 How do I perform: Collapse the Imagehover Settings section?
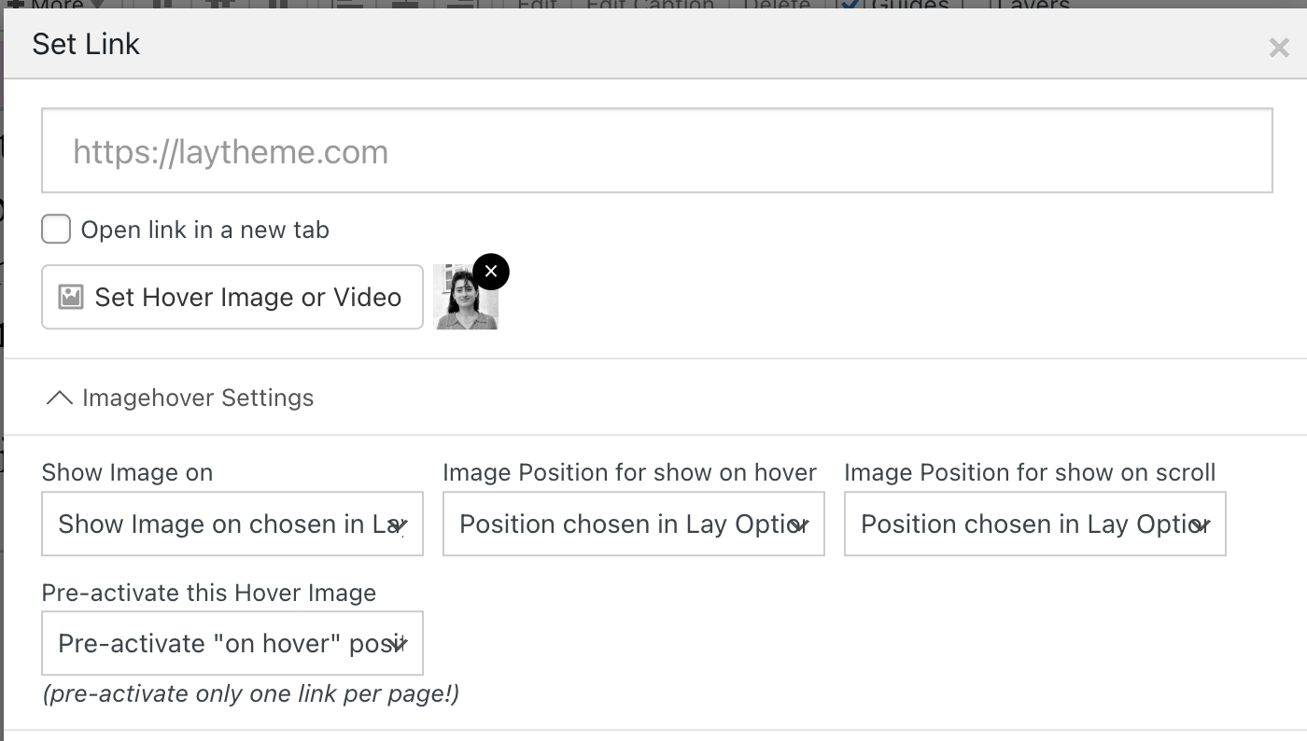click(60, 398)
